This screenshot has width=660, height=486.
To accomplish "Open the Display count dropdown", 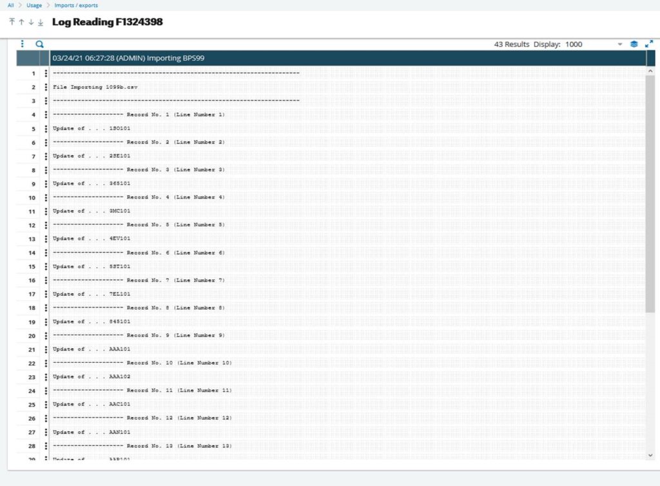I will coord(619,44).
